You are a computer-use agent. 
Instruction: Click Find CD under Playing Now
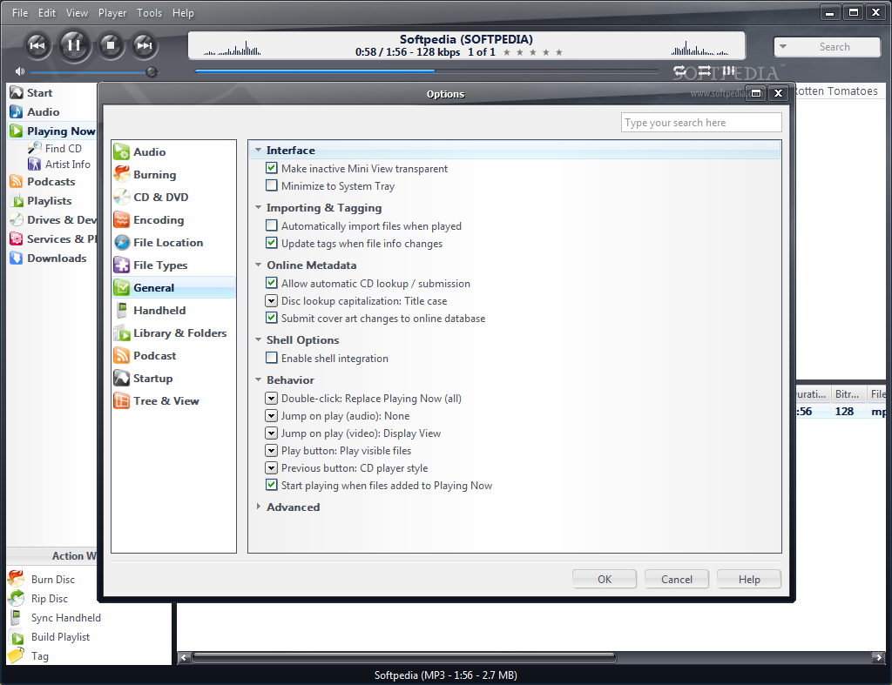pyautogui.click(x=63, y=148)
